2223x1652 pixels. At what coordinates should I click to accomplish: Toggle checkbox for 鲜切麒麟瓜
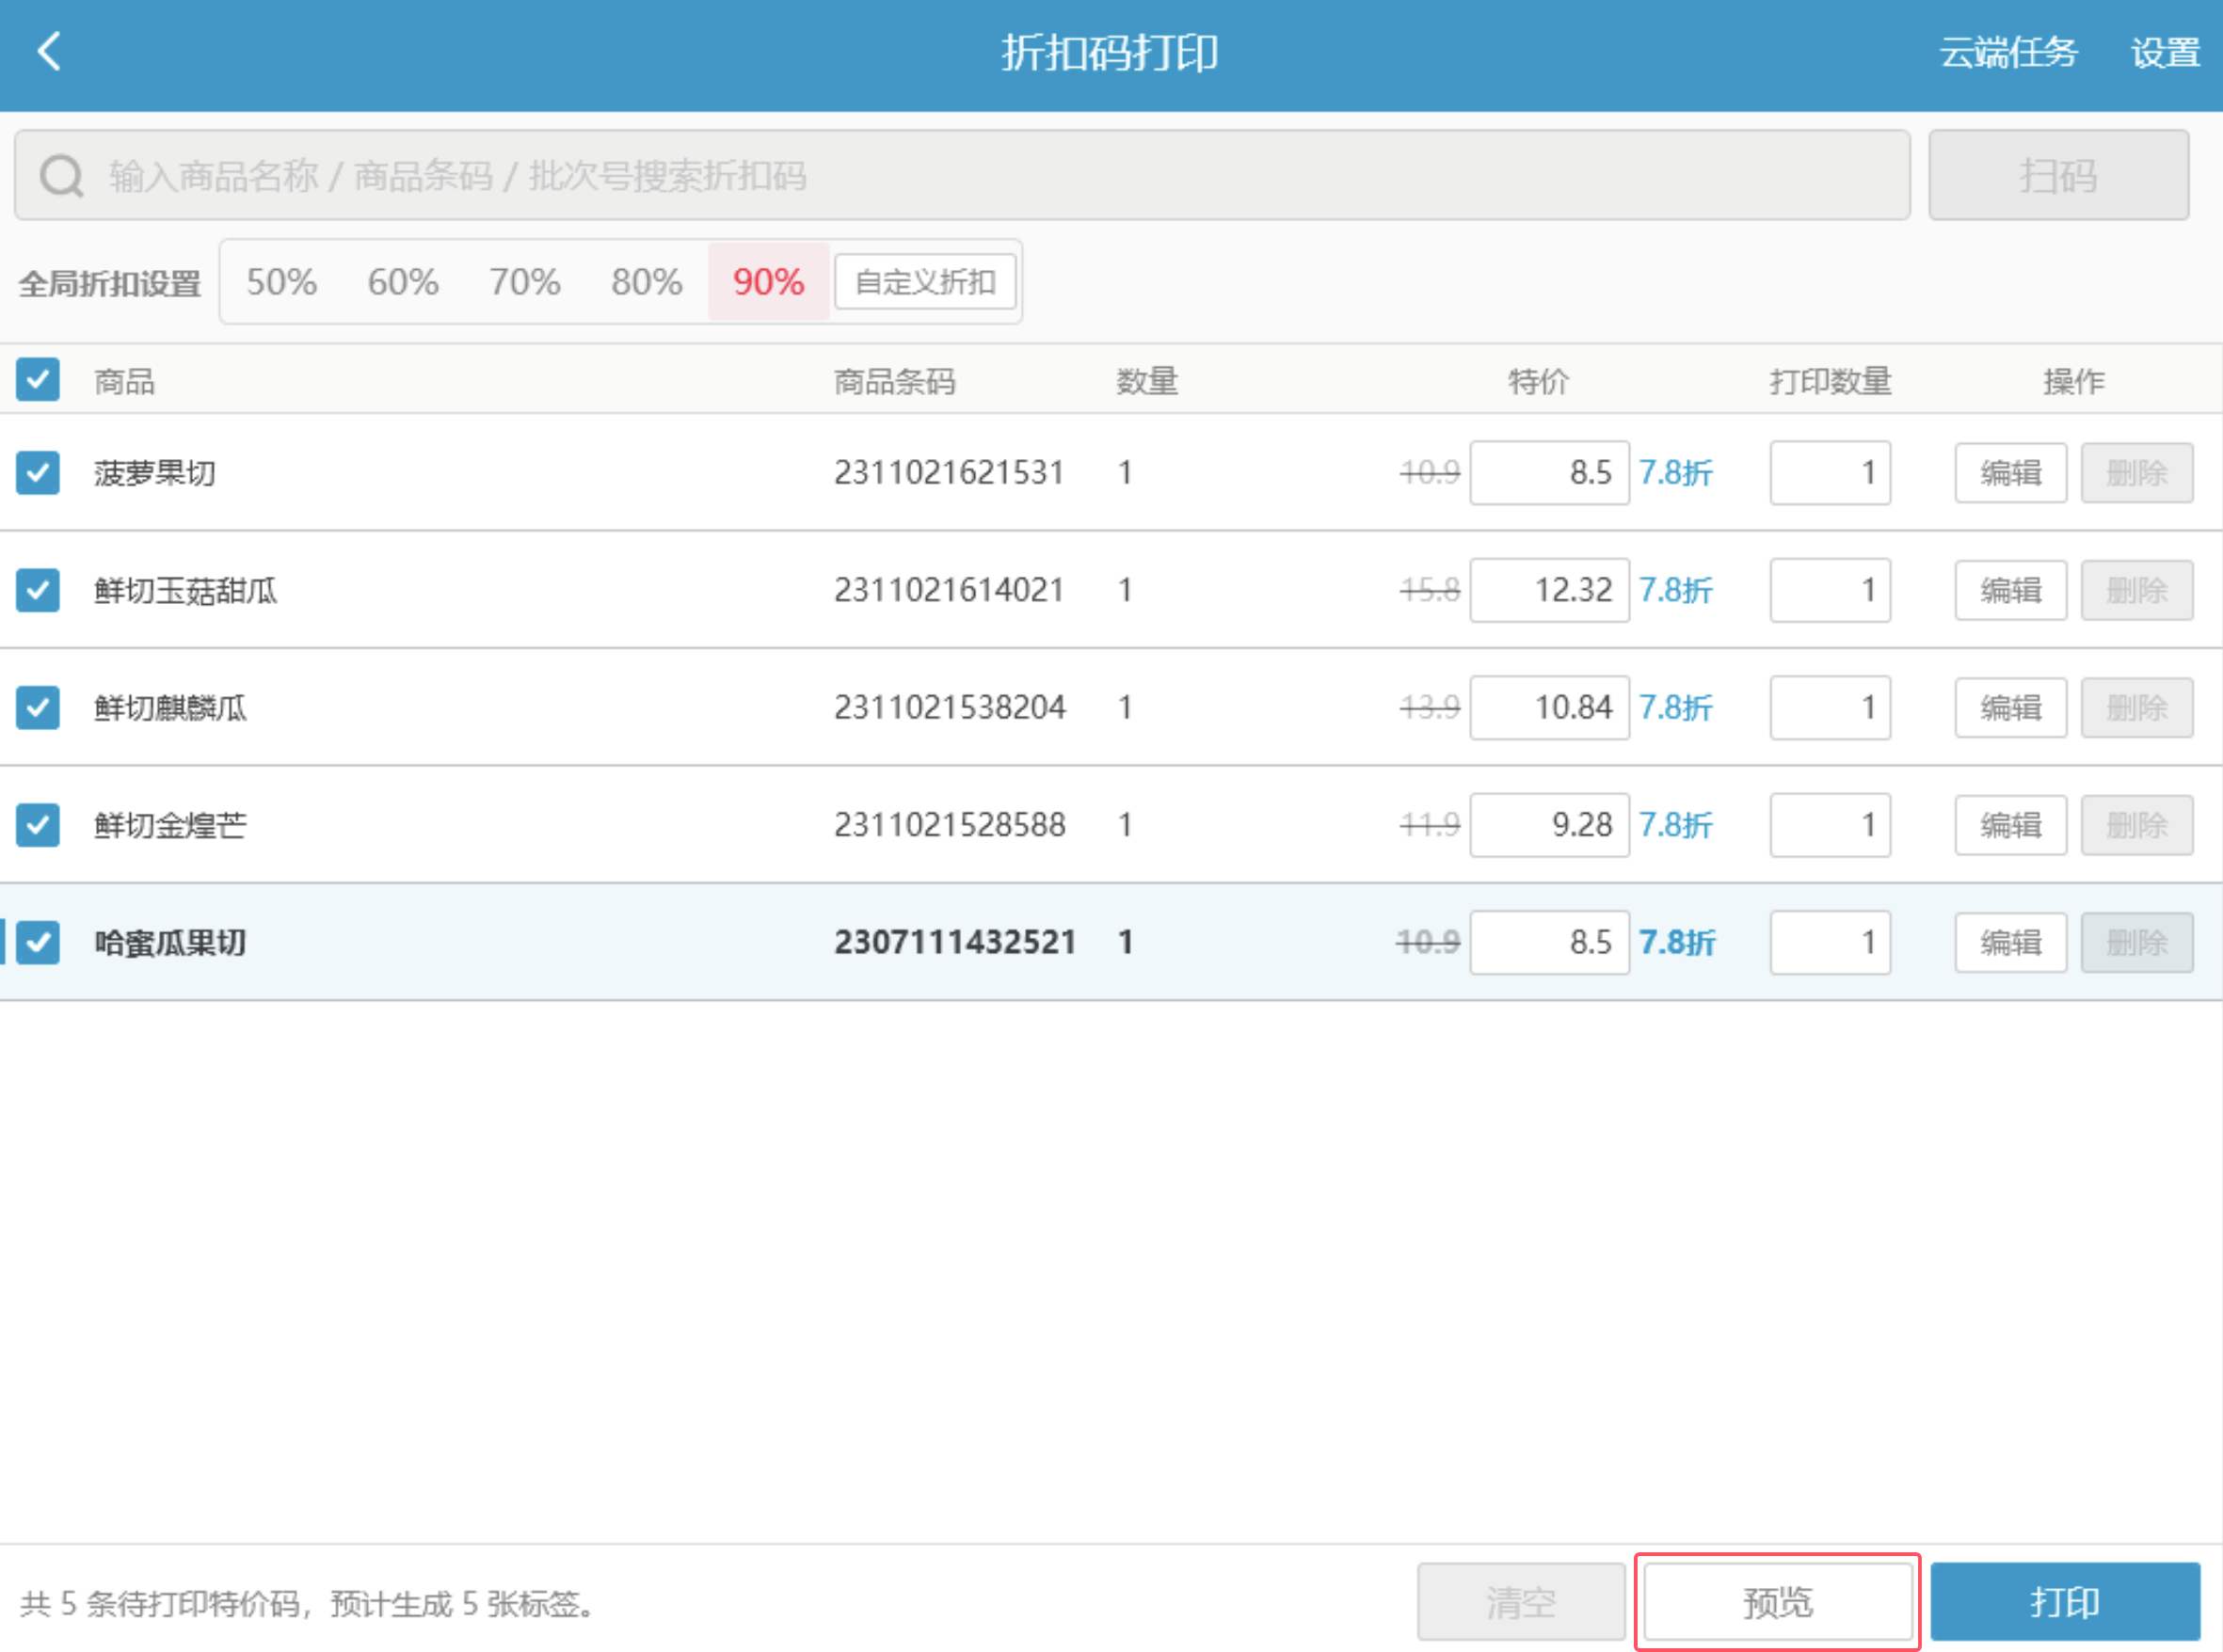[38, 708]
